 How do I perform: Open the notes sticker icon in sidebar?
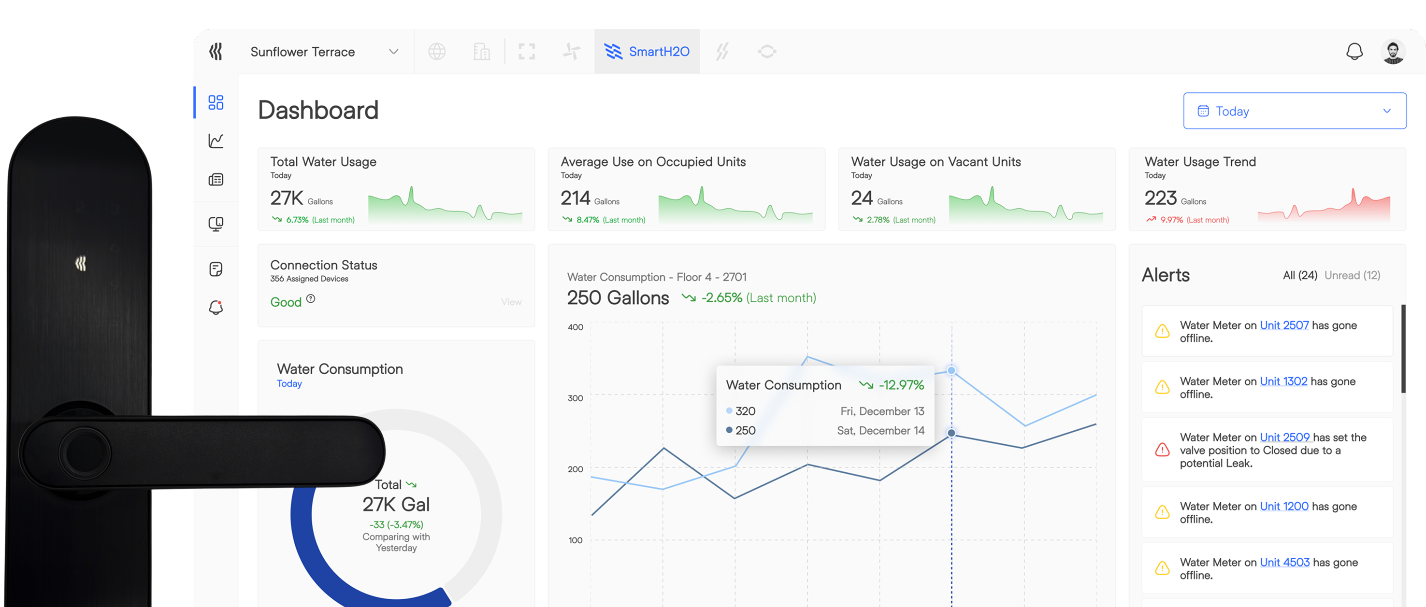216,269
